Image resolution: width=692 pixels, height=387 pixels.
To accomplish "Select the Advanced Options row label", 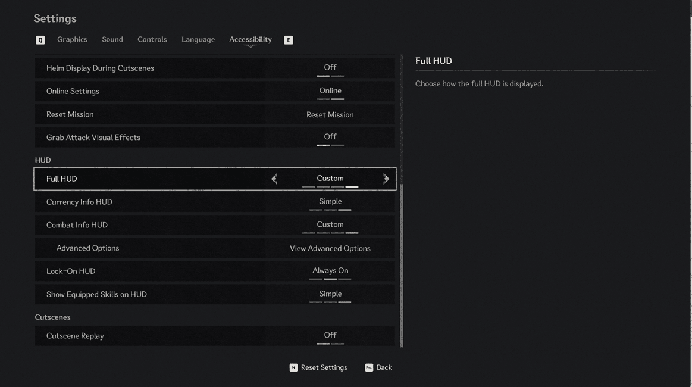I will pyautogui.click(x=88, y=248).
